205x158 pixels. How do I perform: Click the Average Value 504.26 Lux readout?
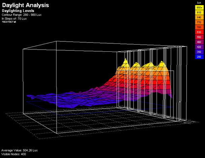[20, 150]
